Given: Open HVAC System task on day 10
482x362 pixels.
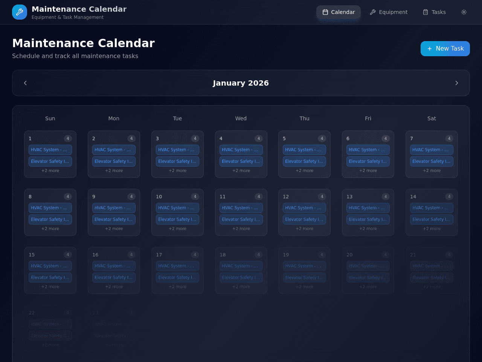Looking at the screenshot, I should click(x=177, y=208).
